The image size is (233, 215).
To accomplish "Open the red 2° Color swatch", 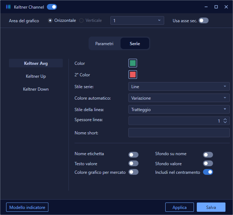I will [x=133, y=75].
